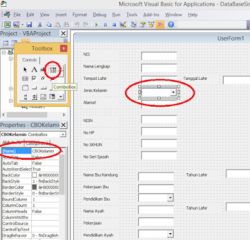This screenshot has height=240, width=250.
Task: Click View Code icon in Project panel
Action: [x=6, y=43]
